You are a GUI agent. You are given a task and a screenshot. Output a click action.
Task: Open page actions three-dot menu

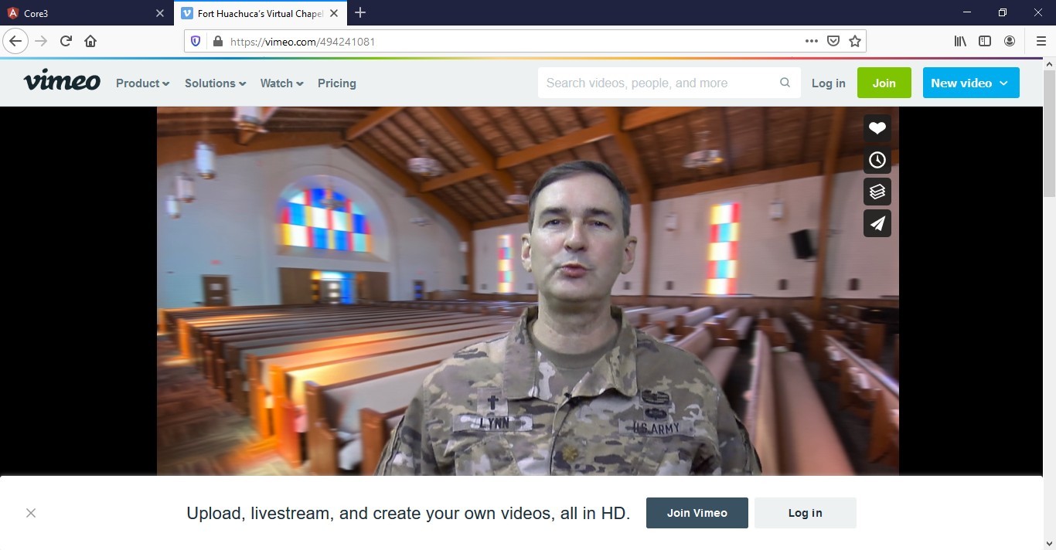(x=811, y=41)
